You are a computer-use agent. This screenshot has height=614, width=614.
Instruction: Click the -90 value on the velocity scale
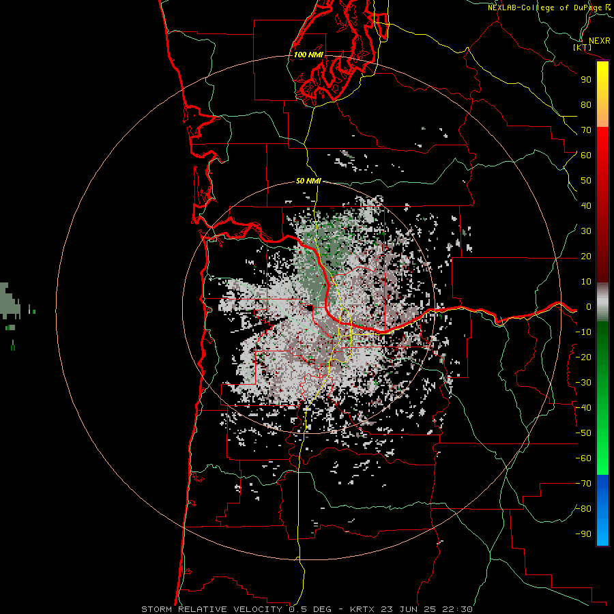tap(583, 533)
